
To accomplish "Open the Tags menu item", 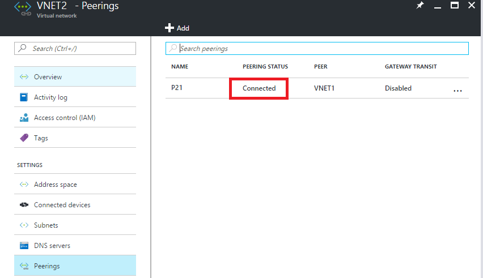I will (75, 138).
